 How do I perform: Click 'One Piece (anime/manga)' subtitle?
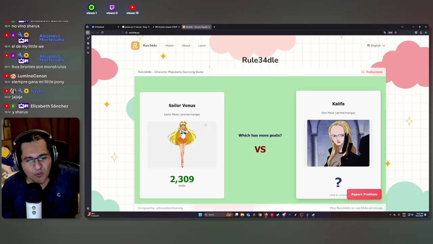pyautogui.click(x=338, y=113)
